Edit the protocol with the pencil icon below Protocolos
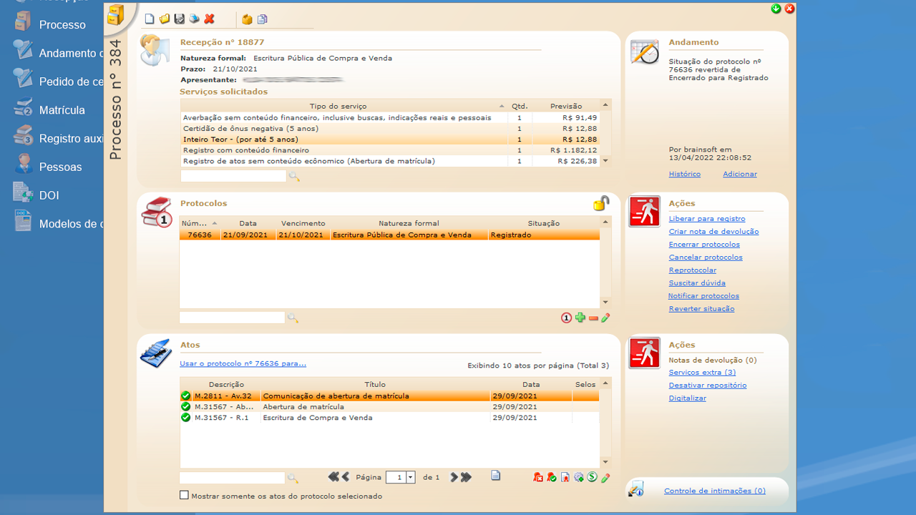 pos(605,318)
